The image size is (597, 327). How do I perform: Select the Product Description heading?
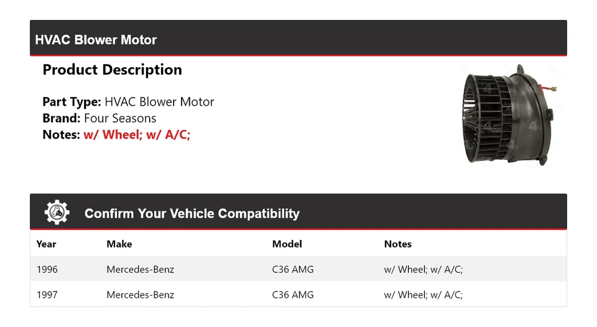tap(112, 70)
